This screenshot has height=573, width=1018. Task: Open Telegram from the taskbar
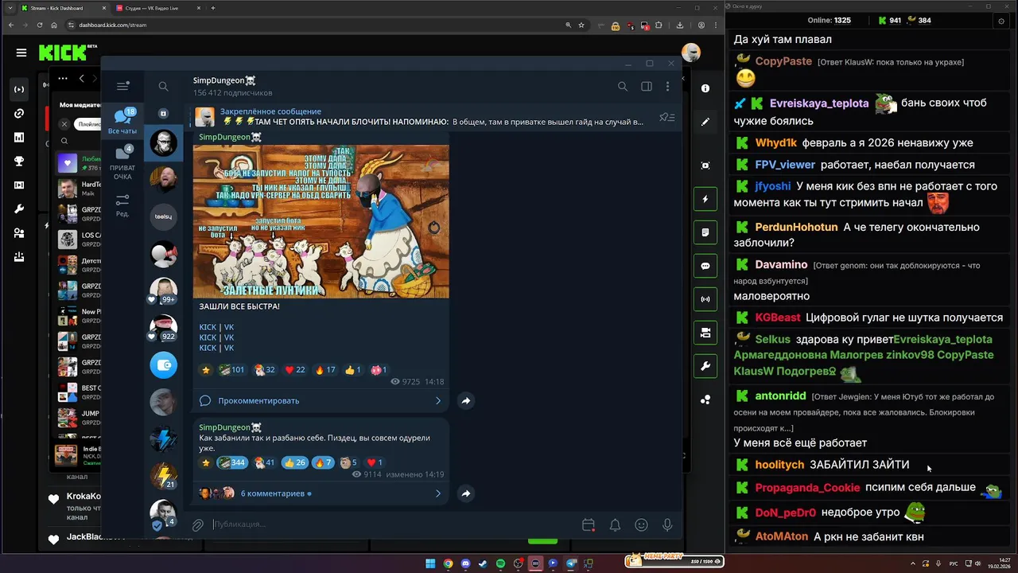click(570, 563)
